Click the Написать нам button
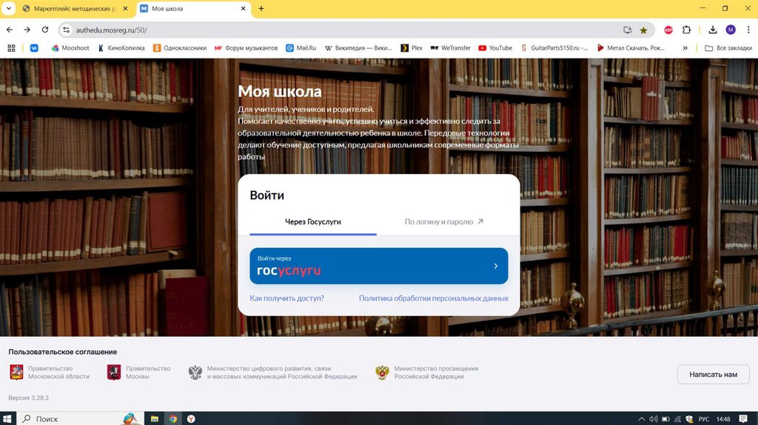 point(713,374)
